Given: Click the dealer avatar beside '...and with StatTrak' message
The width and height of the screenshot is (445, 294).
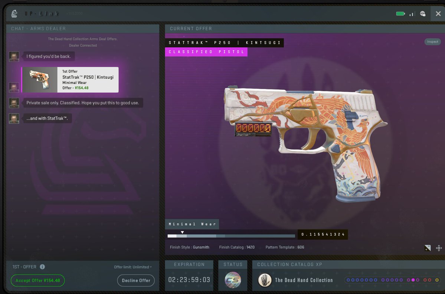Looking at the screenshot, I should tap(14, 118).
